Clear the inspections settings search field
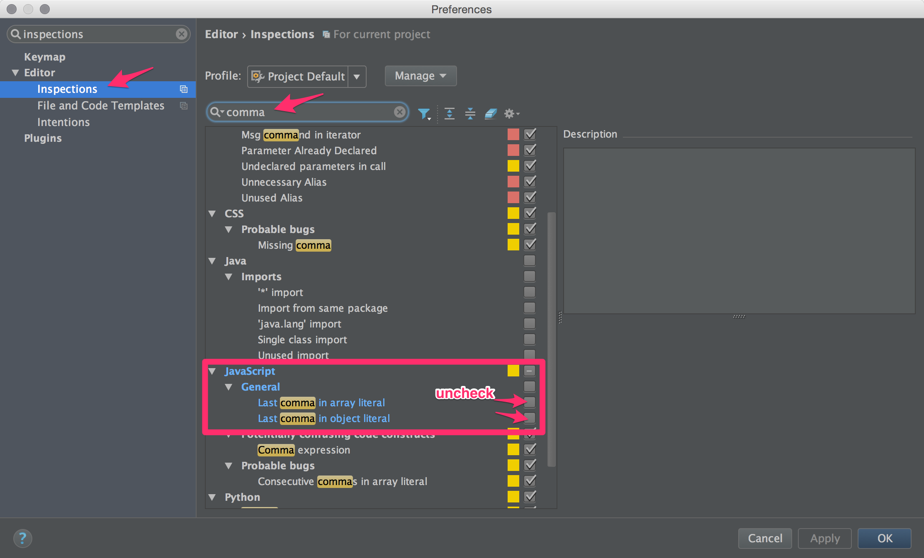 (181, 34)
